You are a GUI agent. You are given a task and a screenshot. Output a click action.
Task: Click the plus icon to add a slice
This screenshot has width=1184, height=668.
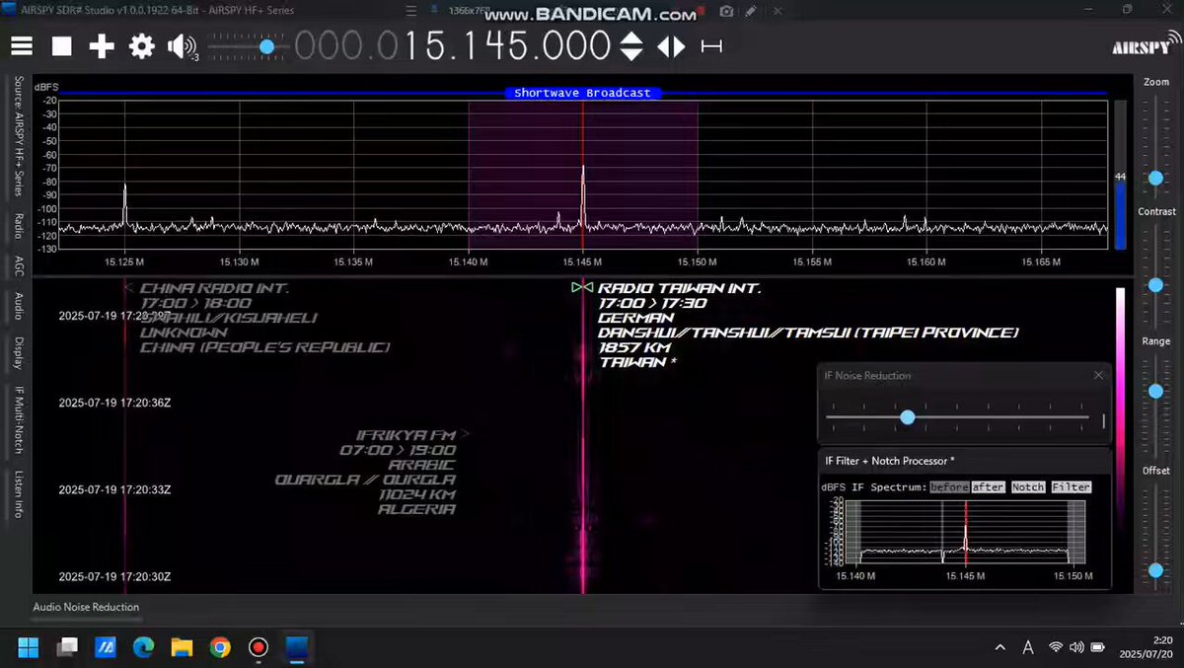(x=102, y=46)
